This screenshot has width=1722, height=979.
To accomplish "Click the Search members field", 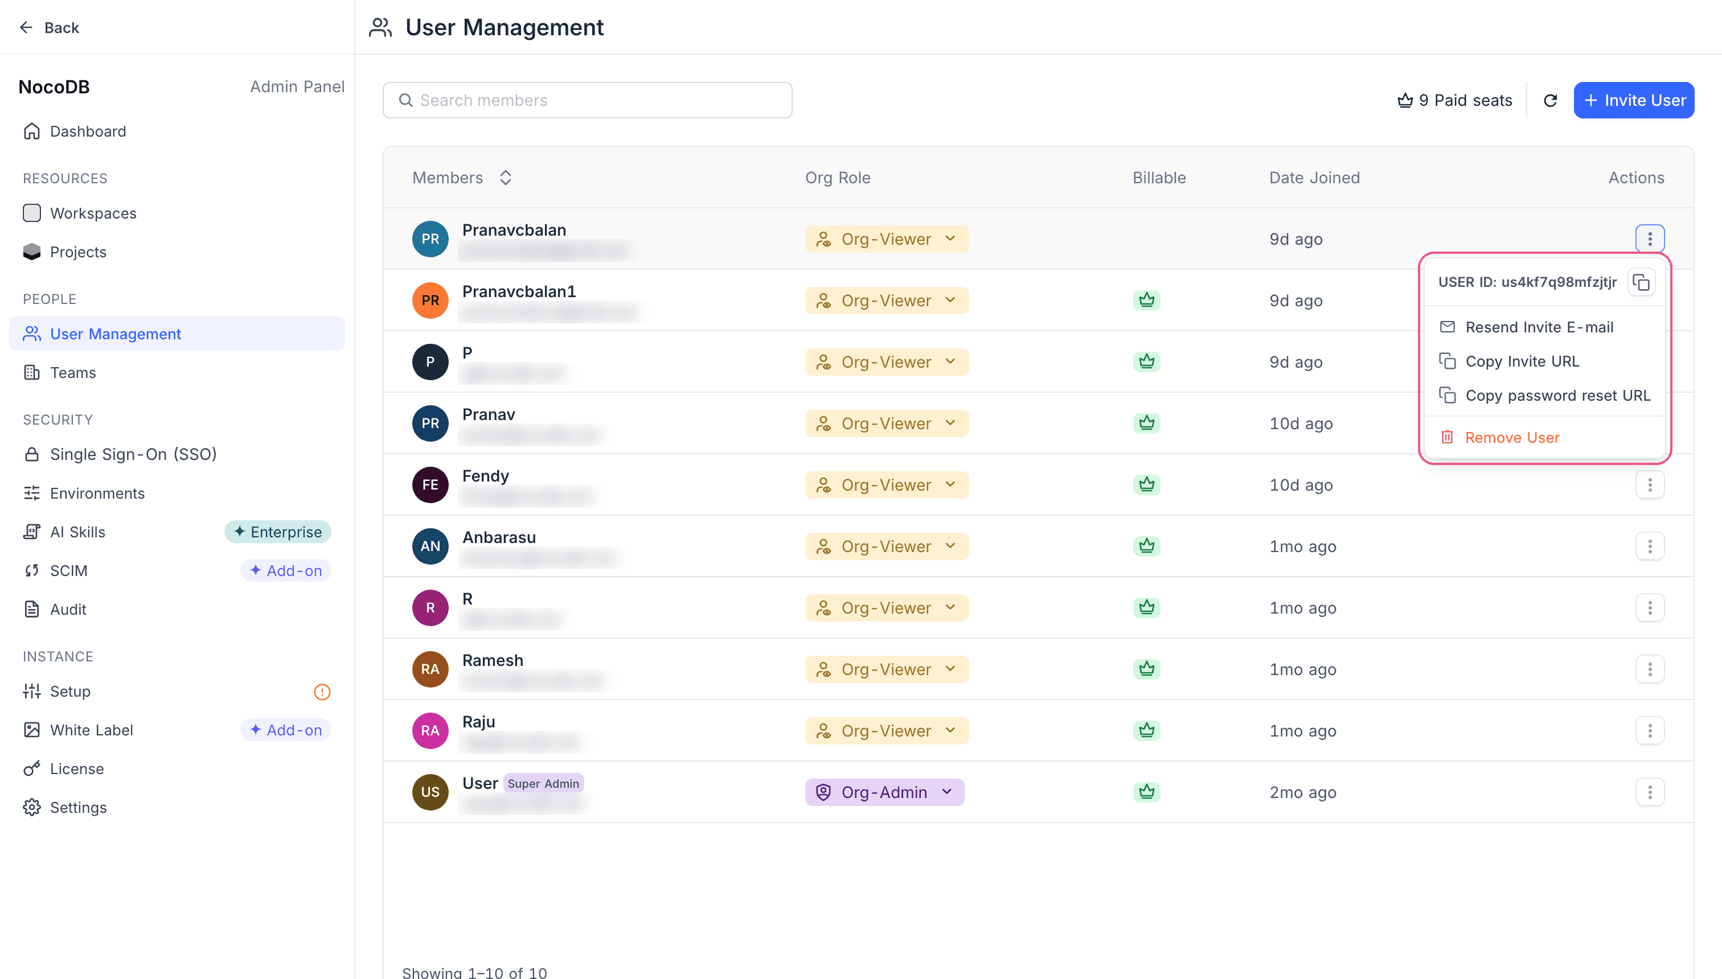I will (587, 100).
